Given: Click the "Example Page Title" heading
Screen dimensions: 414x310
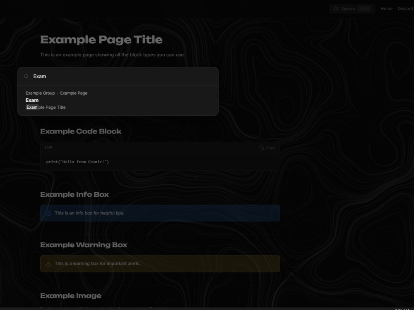Looking at the screenshot, I should click(x=101, y=40).
